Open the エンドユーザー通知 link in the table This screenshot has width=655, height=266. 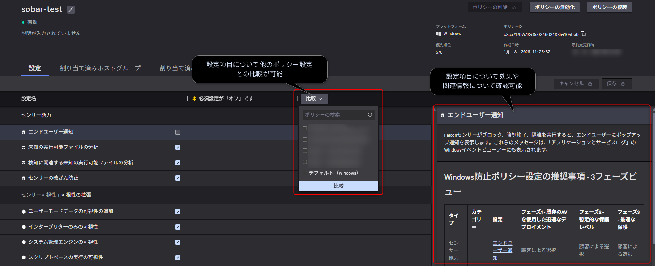point(502,250)
